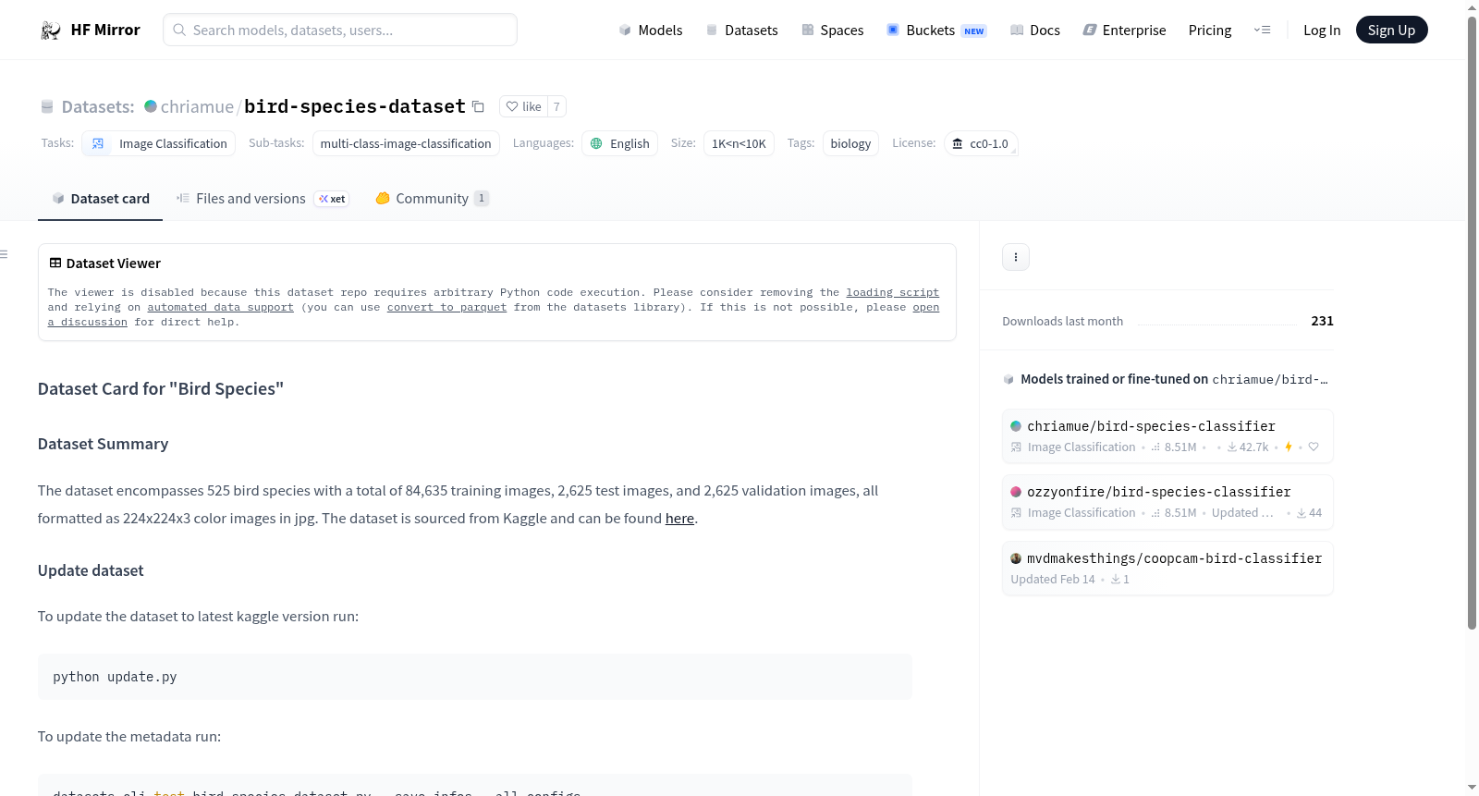Click the Dataset Summary heading
The width and height of the screenshot is (1479, 796).
(104, 444)
